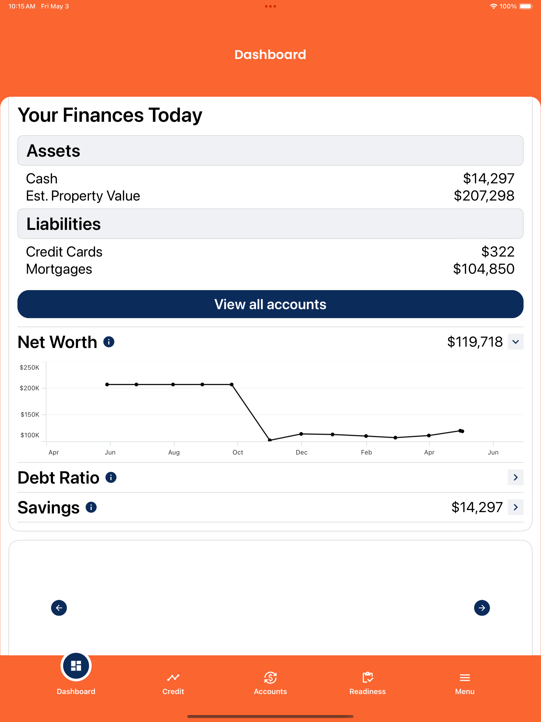Viewport: 541px width, 722px height.
Task: Select the last data point on net worth chart
Action: [462, 431]
